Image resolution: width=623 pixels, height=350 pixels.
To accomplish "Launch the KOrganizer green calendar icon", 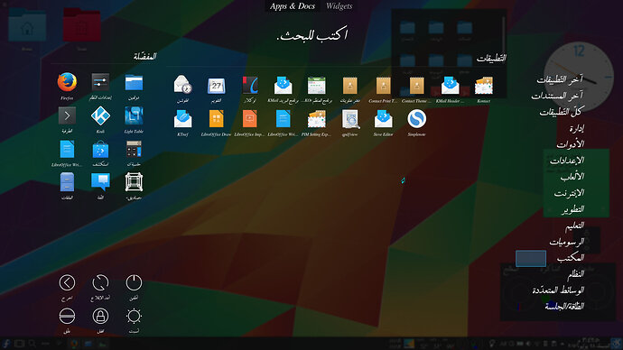I will point(317,85).
